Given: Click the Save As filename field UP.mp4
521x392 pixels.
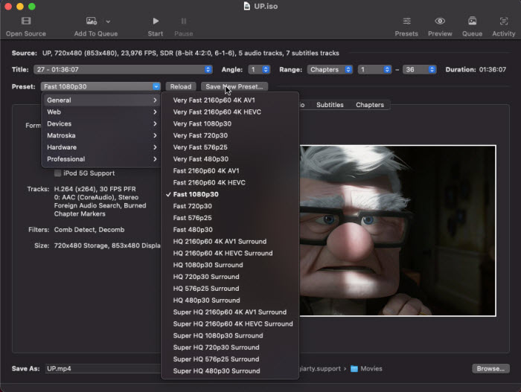Looking at the screenshot, I should pyautogui.click(x=103, y=368).
